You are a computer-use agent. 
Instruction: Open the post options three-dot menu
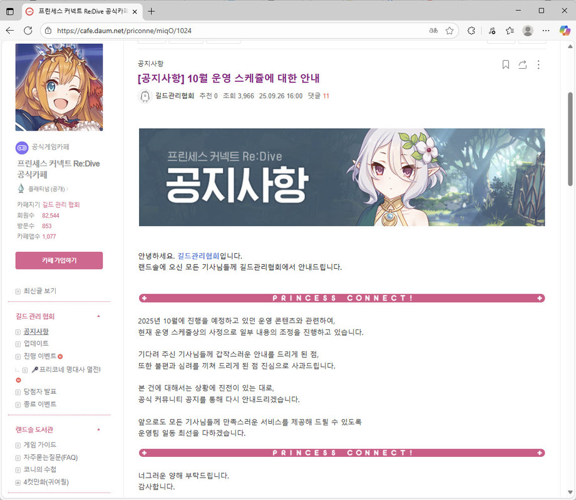tap(538, 64)
